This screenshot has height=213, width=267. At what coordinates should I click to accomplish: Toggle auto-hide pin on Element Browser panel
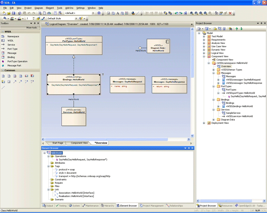click(189, 148)
